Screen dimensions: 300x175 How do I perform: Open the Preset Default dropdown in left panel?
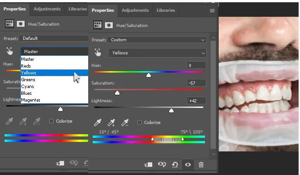pyautogui.click(x=54, y=39)
